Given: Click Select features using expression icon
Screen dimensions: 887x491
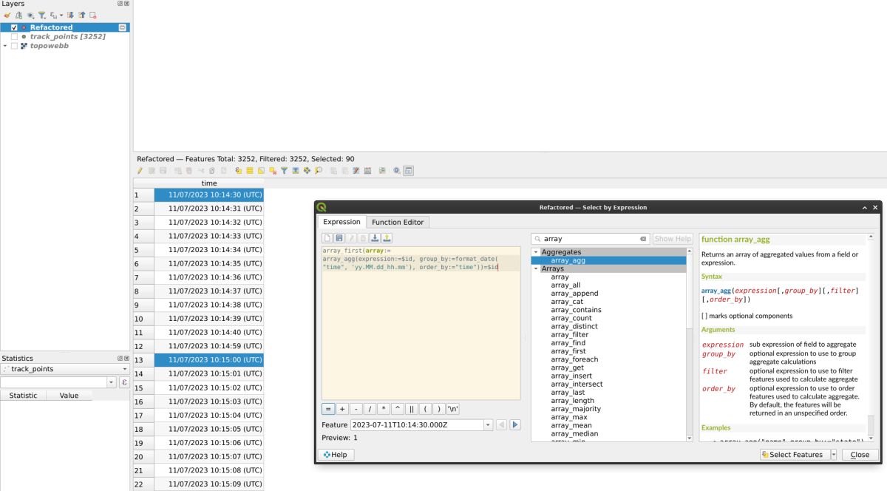Looking at the screenshot, I should 238,170.
